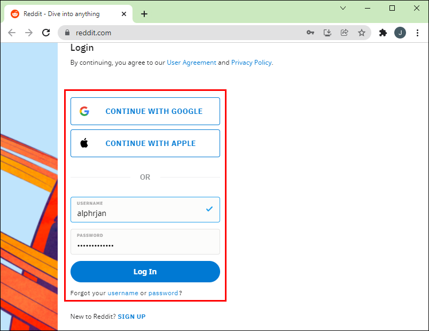Viewport: 429px width, 331px height.
Task: Maximize the Chrome window
Action: tap(392, 8)
